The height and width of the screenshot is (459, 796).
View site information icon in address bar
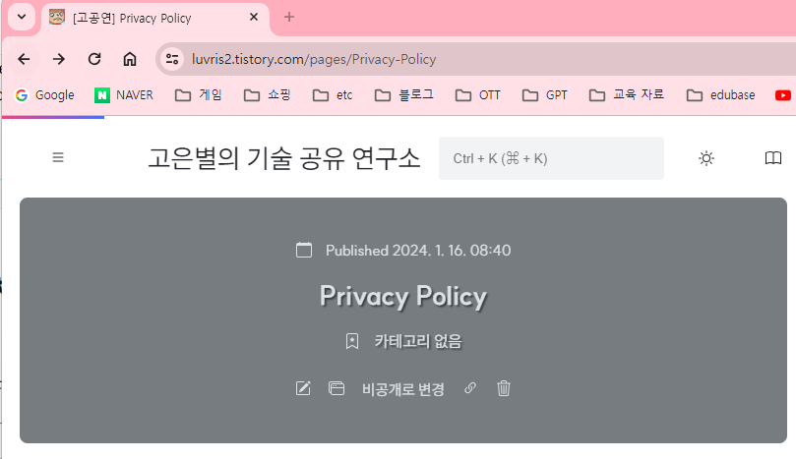click(x=172, y=59)
